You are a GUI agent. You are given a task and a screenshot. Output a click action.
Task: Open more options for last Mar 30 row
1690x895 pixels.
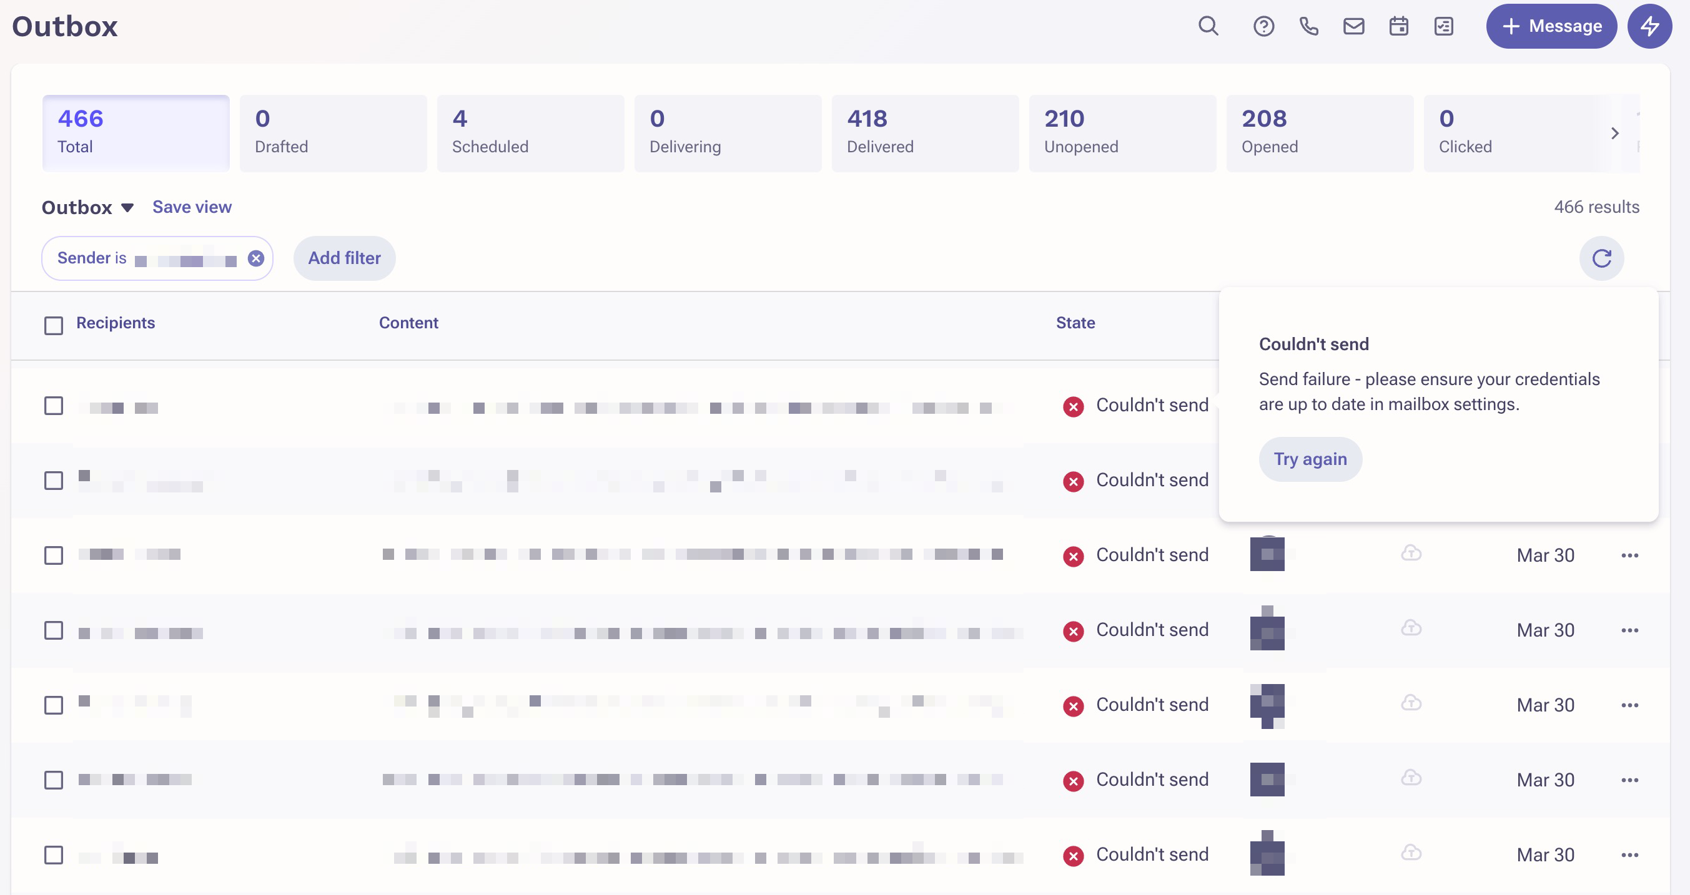click(x=1629, y=855)
